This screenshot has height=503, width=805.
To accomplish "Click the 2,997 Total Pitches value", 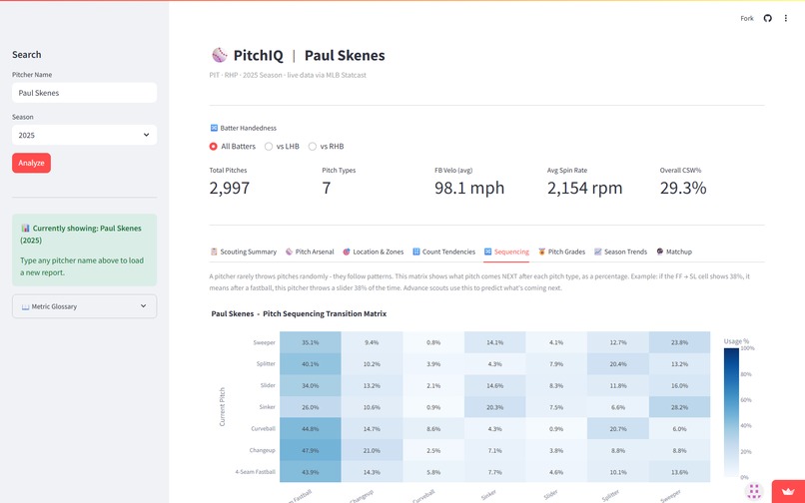I will pos(230,188).
